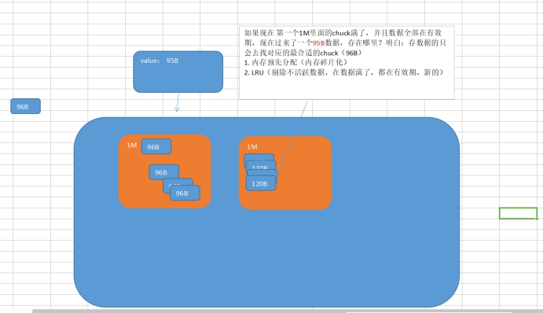Screen dimensions: 543x313
Task: Select the green-outlined active cell
Action: coord(518,213)
